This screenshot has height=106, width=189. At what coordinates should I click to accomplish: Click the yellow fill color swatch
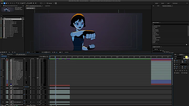[186, 57]
